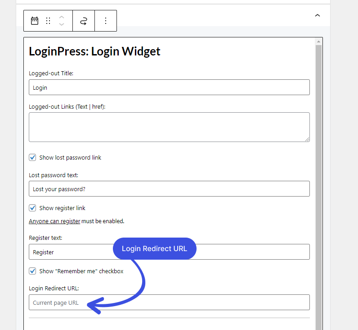Collapse the widget area with chevron
The height and width of the screenshot is (330, 358).
pos(318,15)
